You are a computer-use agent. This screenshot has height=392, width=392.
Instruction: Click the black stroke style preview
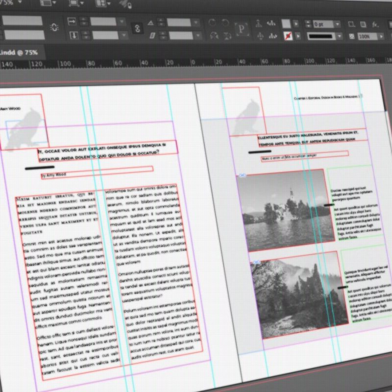(x=321, y=36)
